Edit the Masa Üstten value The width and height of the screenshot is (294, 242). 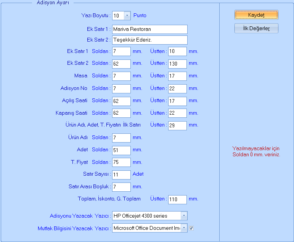[x=177, y=76]
